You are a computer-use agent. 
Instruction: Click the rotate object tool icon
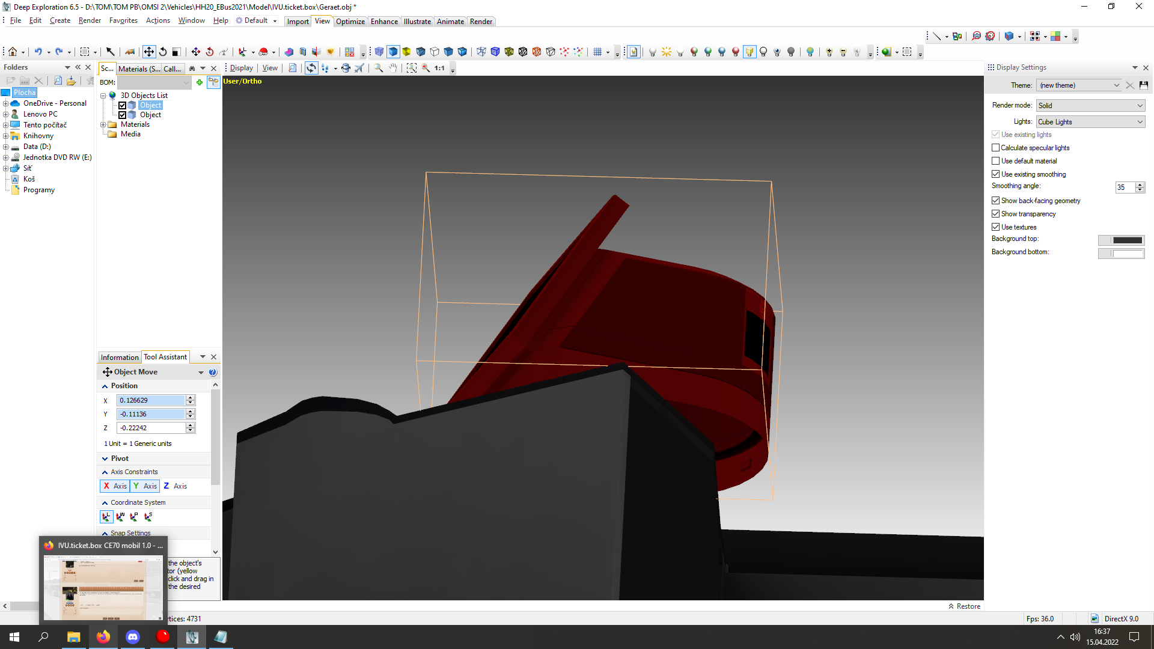click(163, 52)
